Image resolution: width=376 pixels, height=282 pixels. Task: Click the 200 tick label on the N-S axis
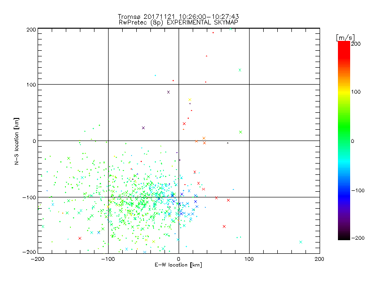coord(31,30)
